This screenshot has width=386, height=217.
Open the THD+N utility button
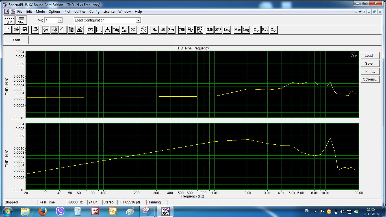(x=190, y=30)
